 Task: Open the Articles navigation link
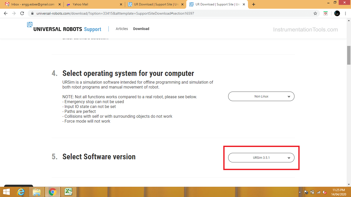click(122, 29)
